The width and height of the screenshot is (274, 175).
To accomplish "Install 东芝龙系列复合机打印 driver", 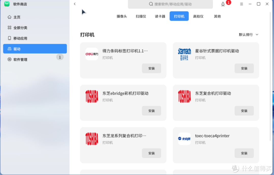I will click(x=151, y=153).
